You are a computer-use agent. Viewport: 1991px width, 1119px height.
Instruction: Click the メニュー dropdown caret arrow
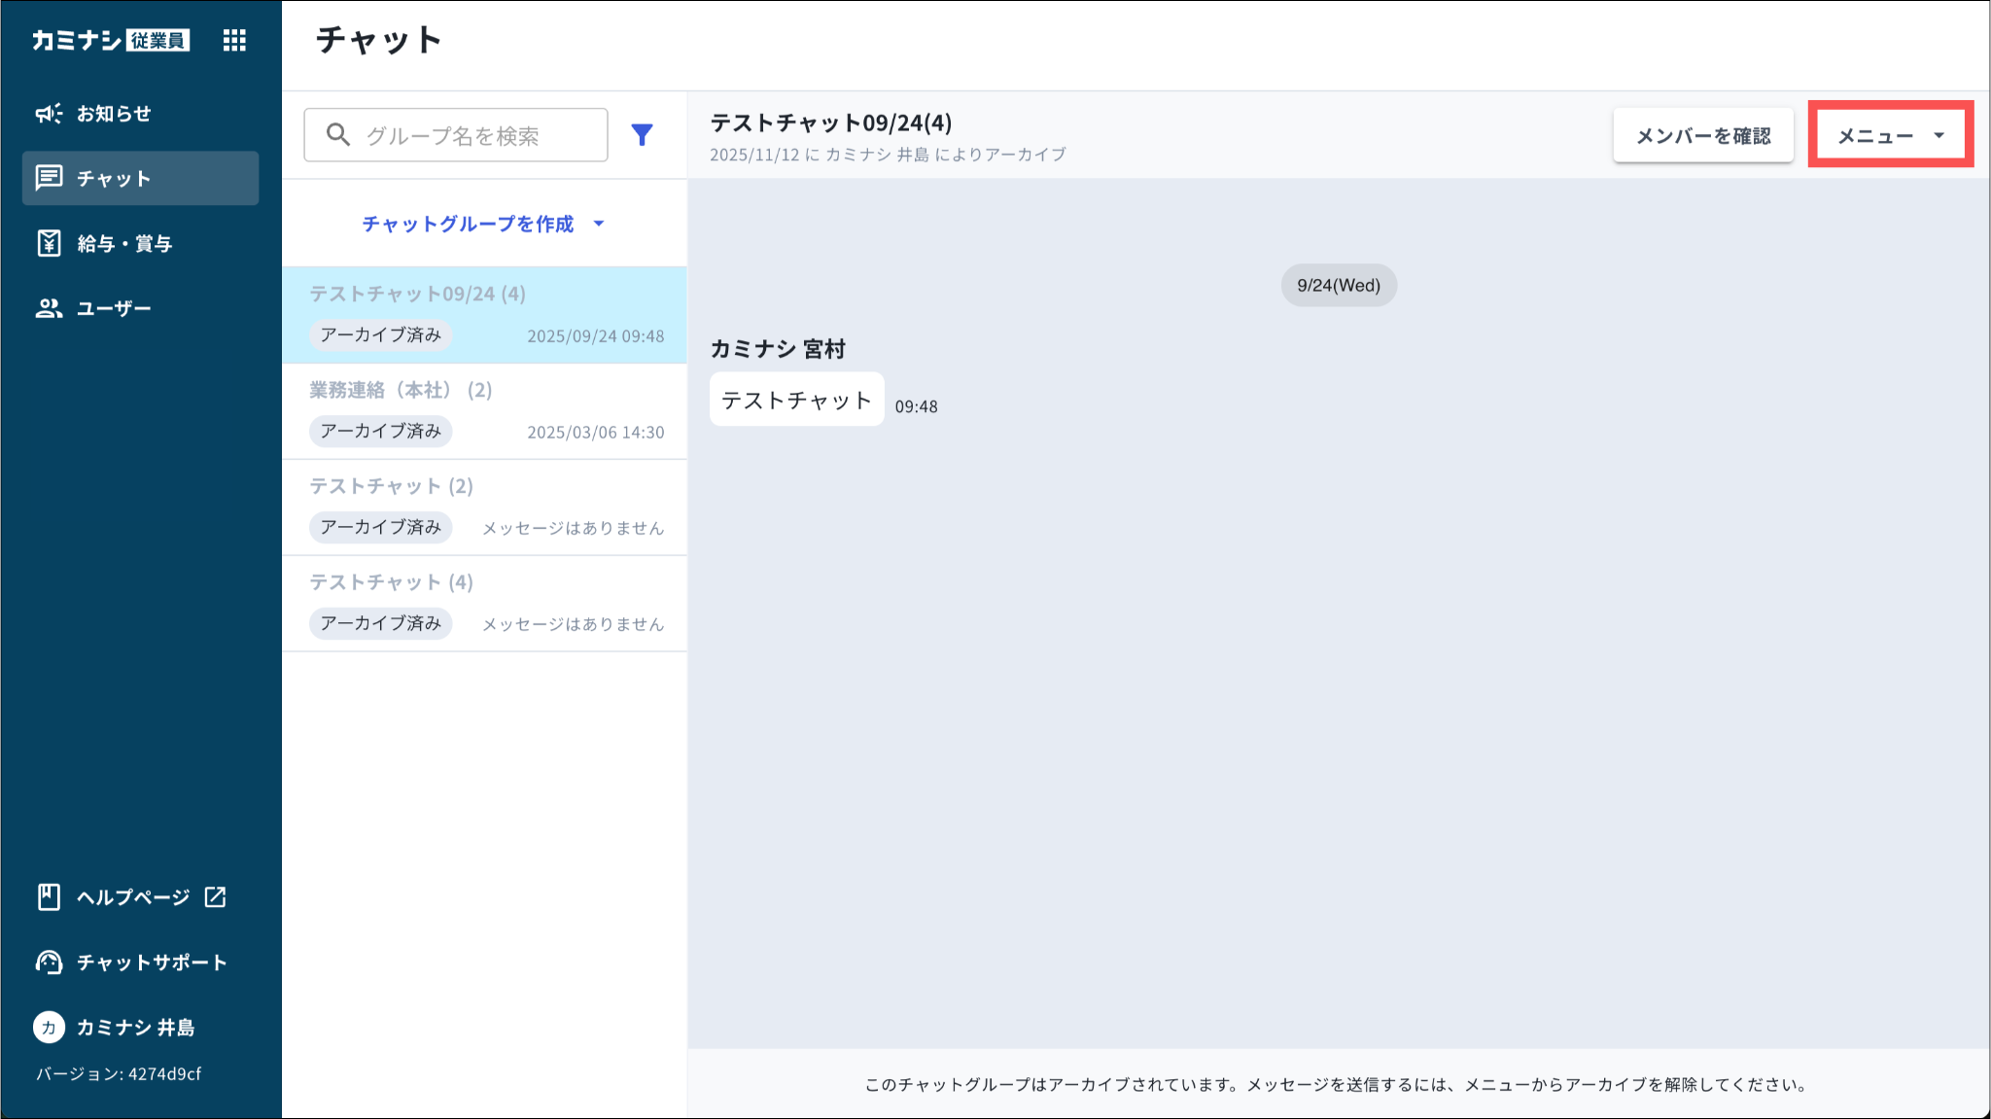(1939, 136)
